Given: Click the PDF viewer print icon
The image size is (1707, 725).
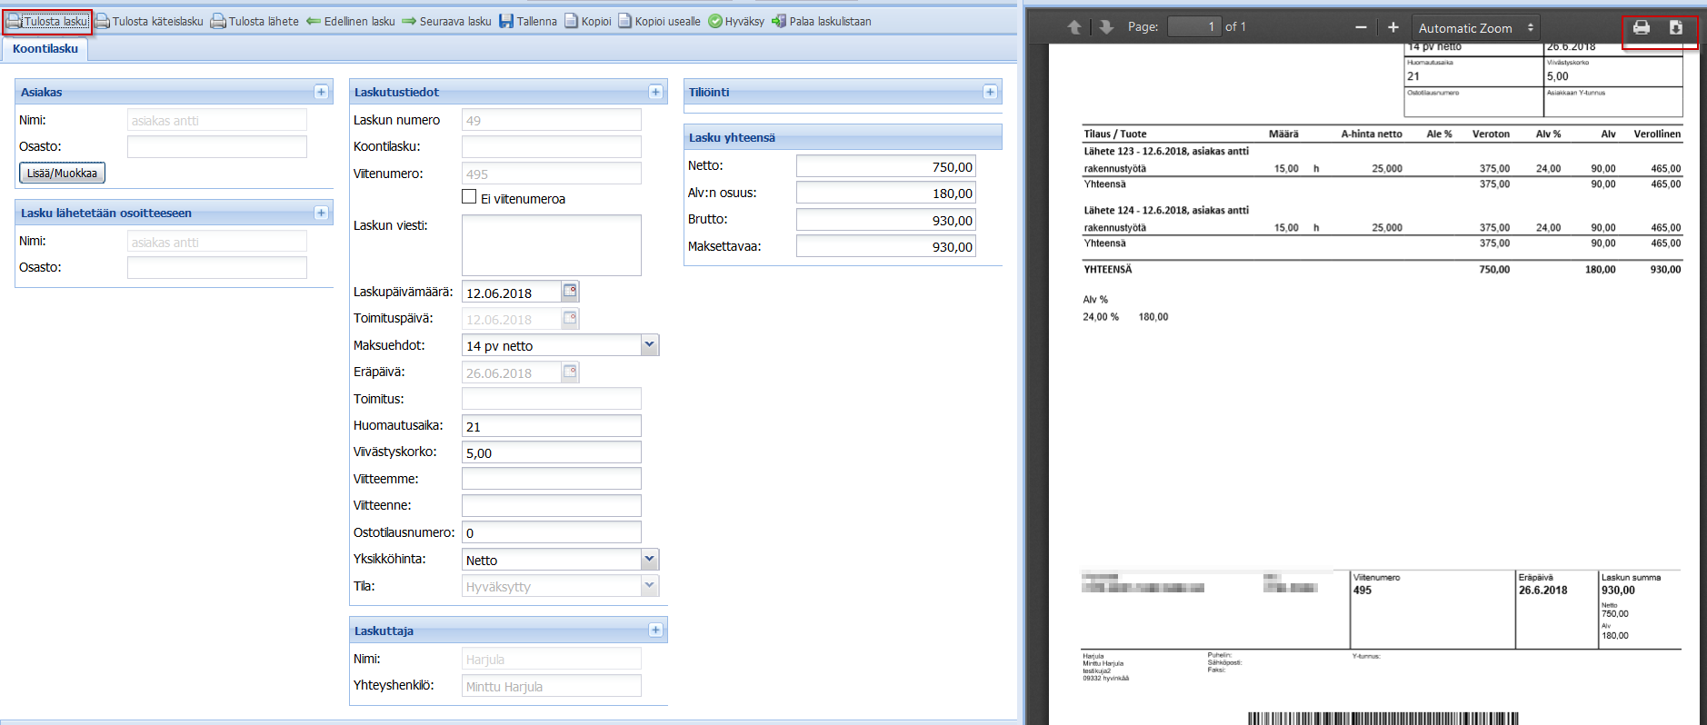Looking at the screenshot, I should coord(1641,27).
